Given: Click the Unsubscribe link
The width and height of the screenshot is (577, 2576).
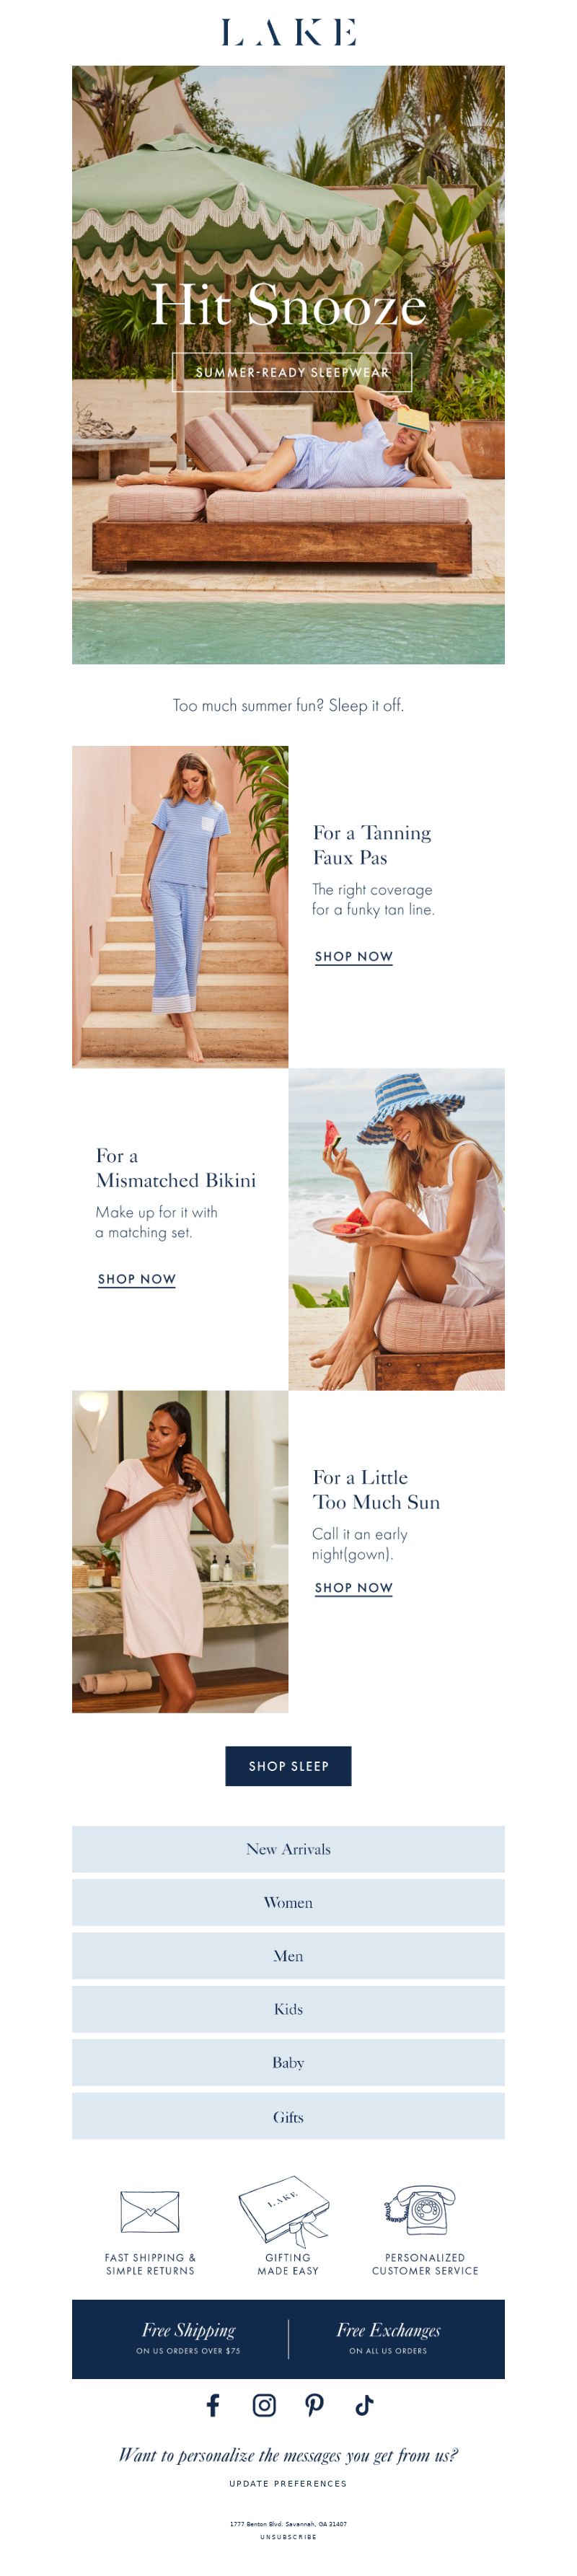Looking at the screenshot, I should pos(288,2537).
